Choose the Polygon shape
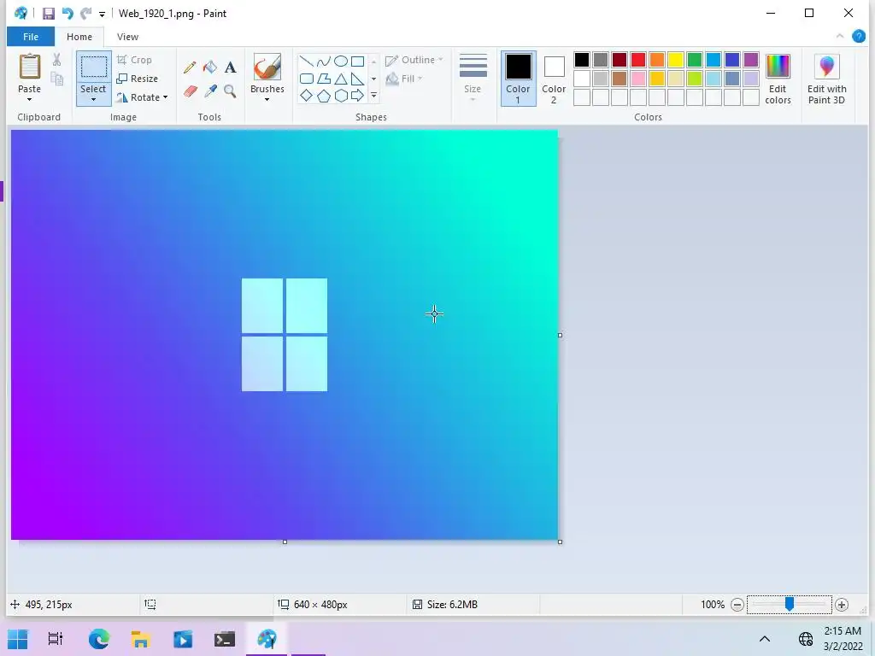This screenshot has width=875, height=656. 324,79
